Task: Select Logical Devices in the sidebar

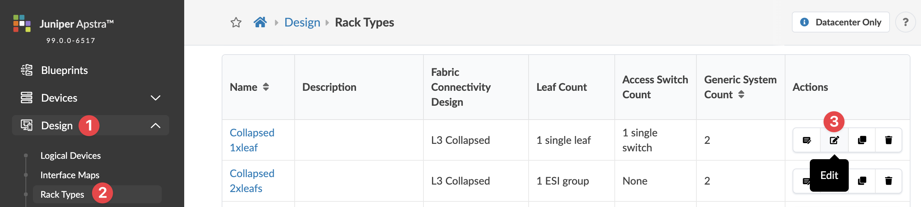Action: click(x=70, y=155)
